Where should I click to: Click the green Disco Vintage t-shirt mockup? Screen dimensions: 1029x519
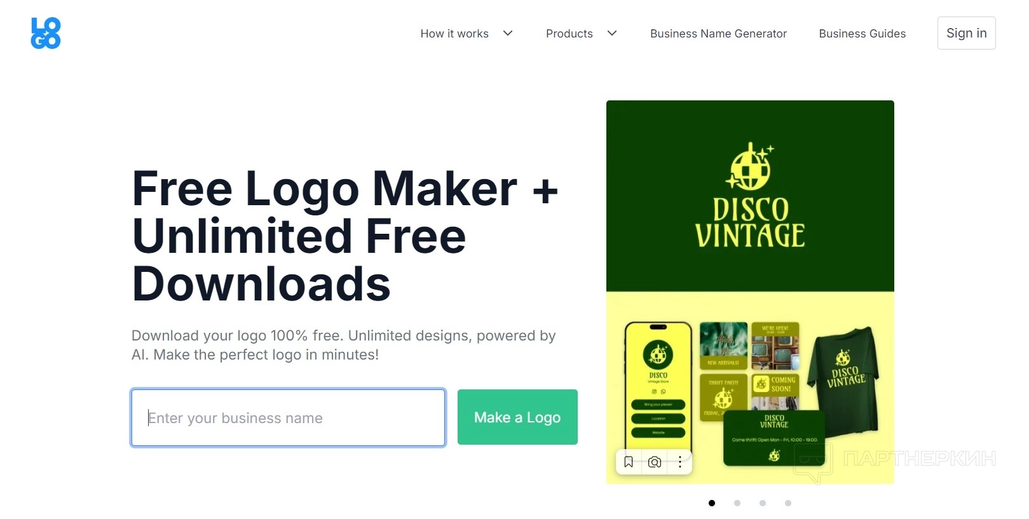tap(844, 378)
